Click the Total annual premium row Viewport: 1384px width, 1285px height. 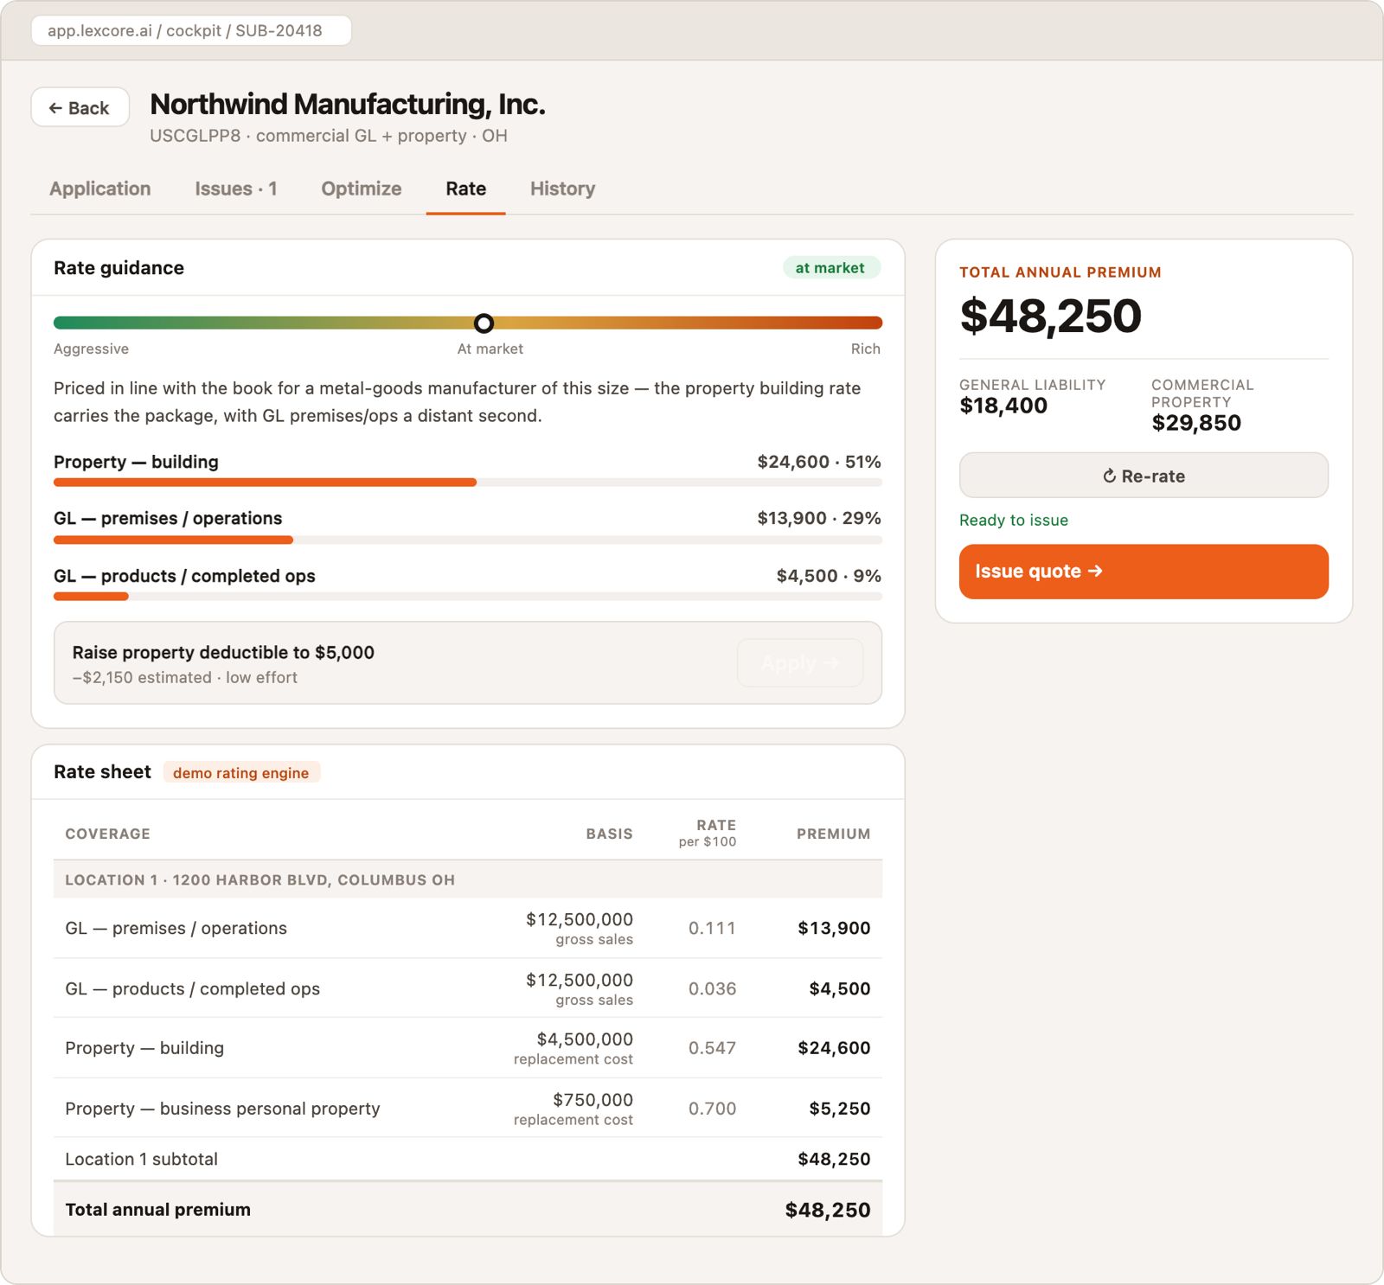(468, 1210)
